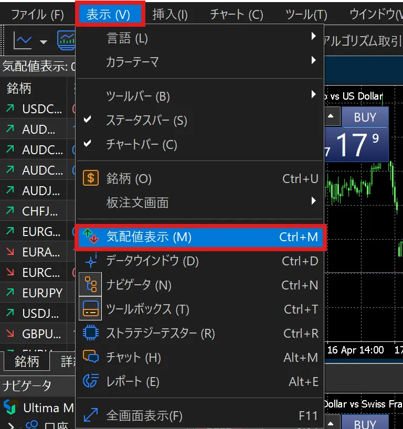This screenshot has height=429, width=403.
Task: Click the Ultima M account logo icon
Action: tap(10, 407)
